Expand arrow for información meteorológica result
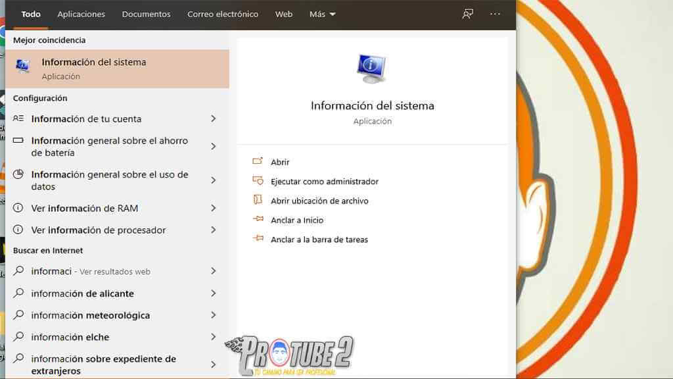This screenshot has height=379, width=673. (213, 315)
